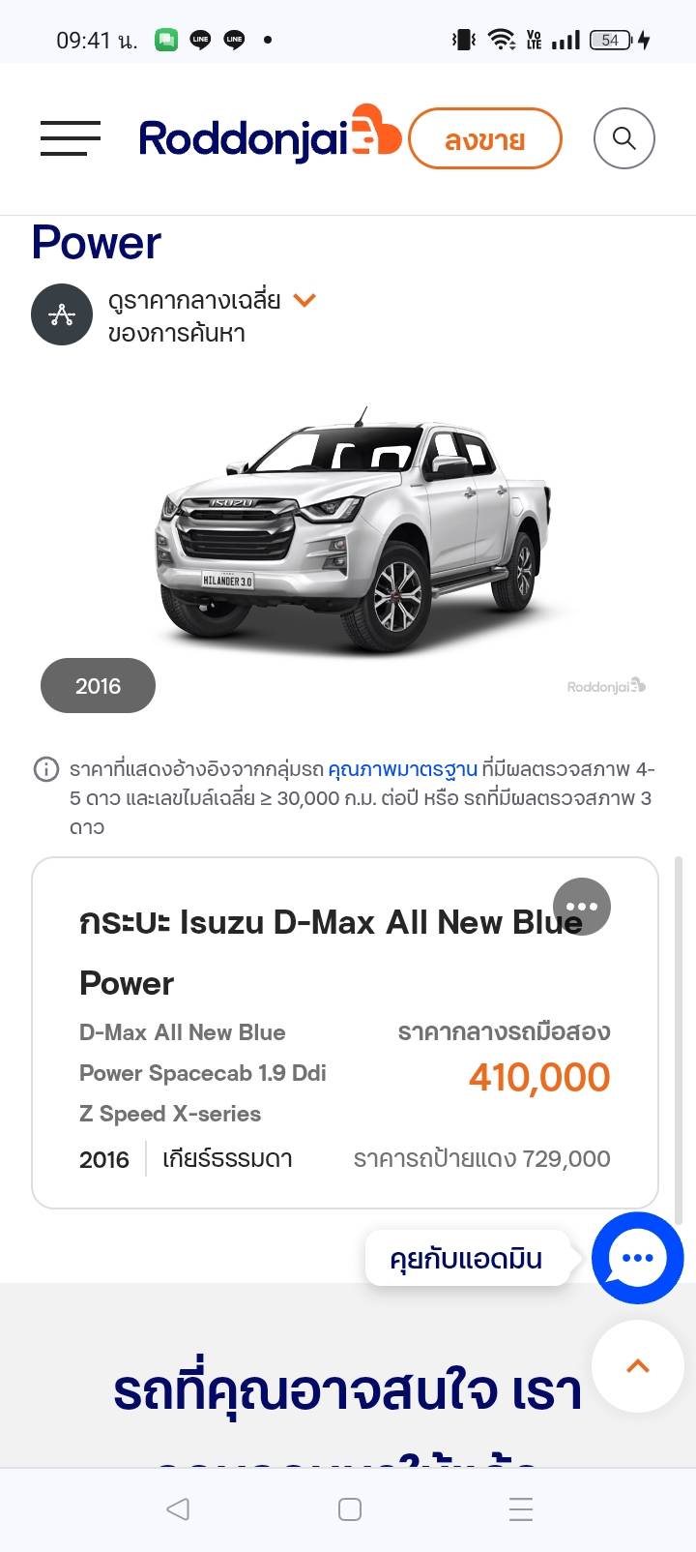The width and height of the screenshot is (696, 1552).
Task: Open Android recent apps menu button
Action: click(521, 1509)
